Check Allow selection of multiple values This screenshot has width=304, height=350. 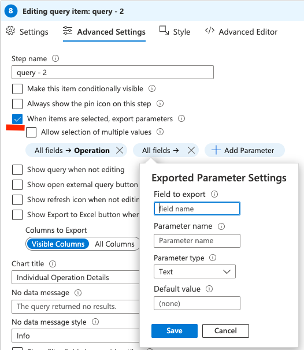tap(31, 132)
